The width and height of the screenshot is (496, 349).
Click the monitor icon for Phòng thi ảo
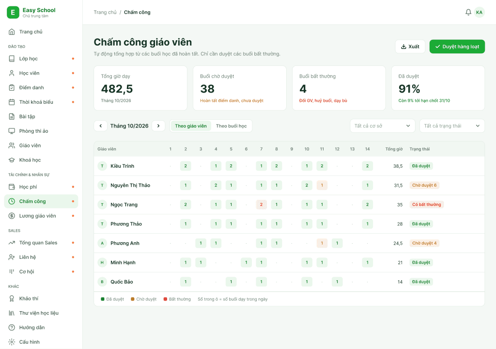(12, 131)
